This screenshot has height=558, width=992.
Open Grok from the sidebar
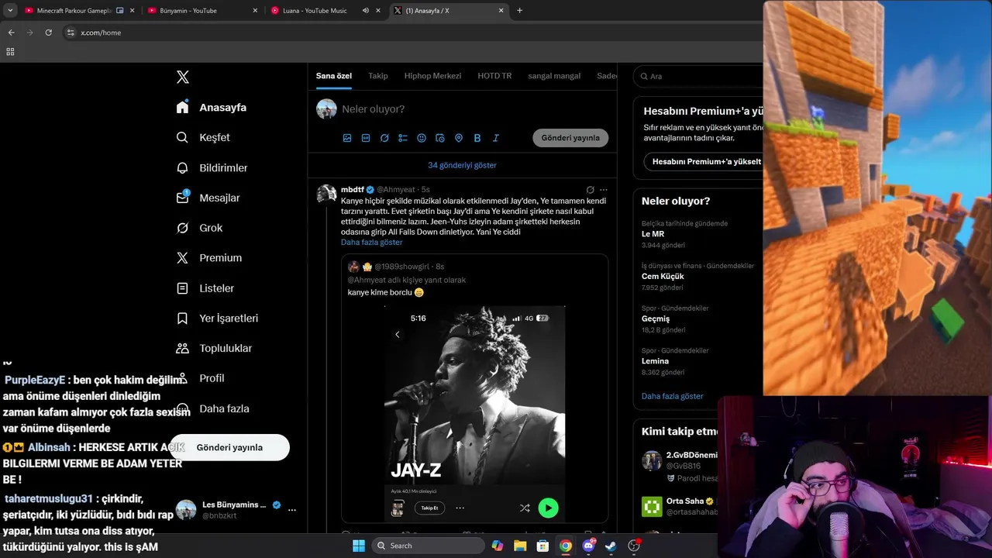click(199, 228)
